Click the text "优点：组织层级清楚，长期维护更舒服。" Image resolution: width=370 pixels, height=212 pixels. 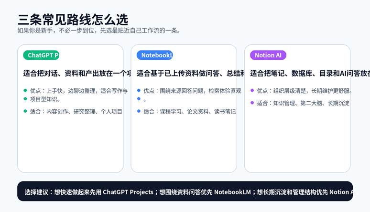click(305, 91)
